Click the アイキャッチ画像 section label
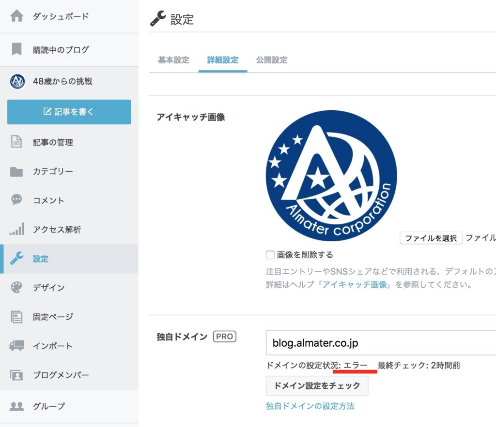 point(191,117)
